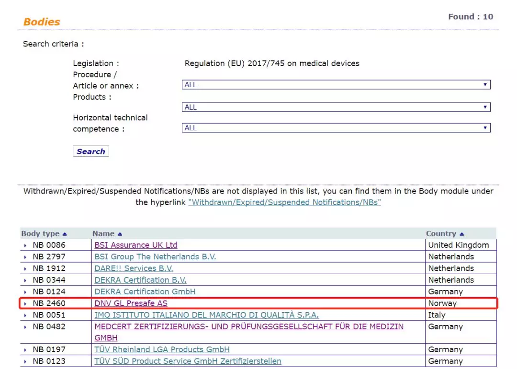Click the Search criteria label
Viewport: 517px width, 369px height.
tap(54, 44)
